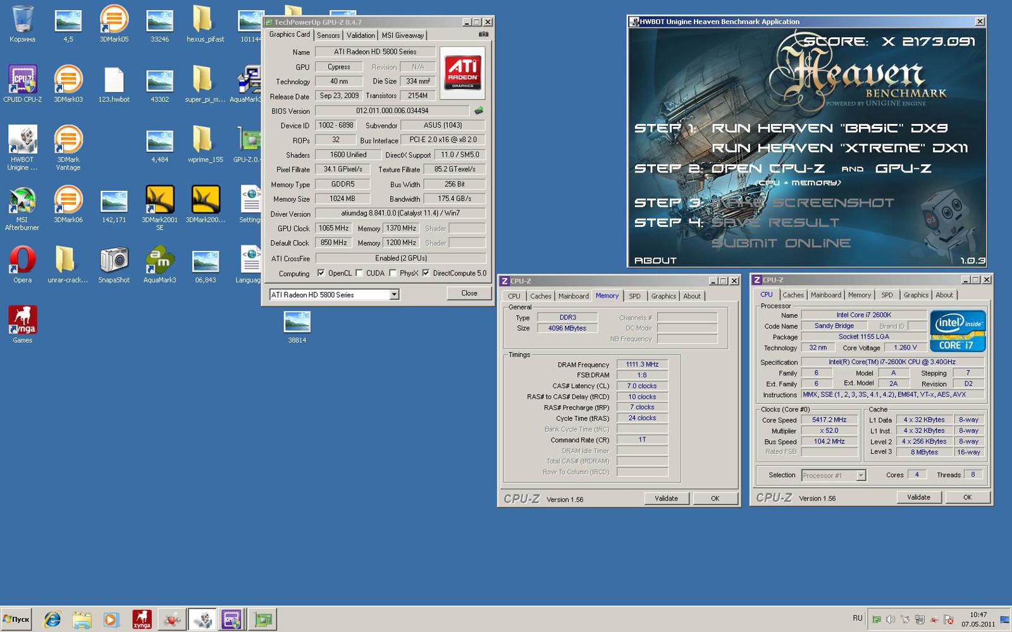Open 3DMark05 desktop shortcut

click(x=114, y=24)
